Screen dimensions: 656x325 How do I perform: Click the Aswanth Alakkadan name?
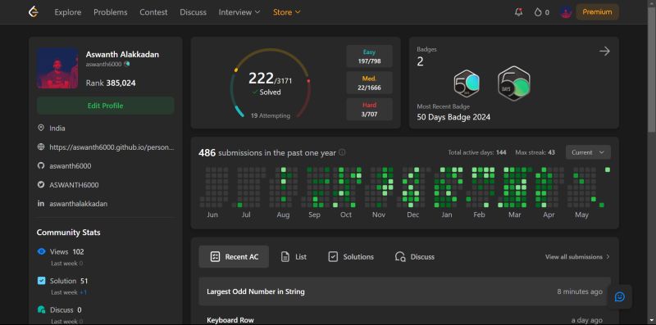coord(122,55)
